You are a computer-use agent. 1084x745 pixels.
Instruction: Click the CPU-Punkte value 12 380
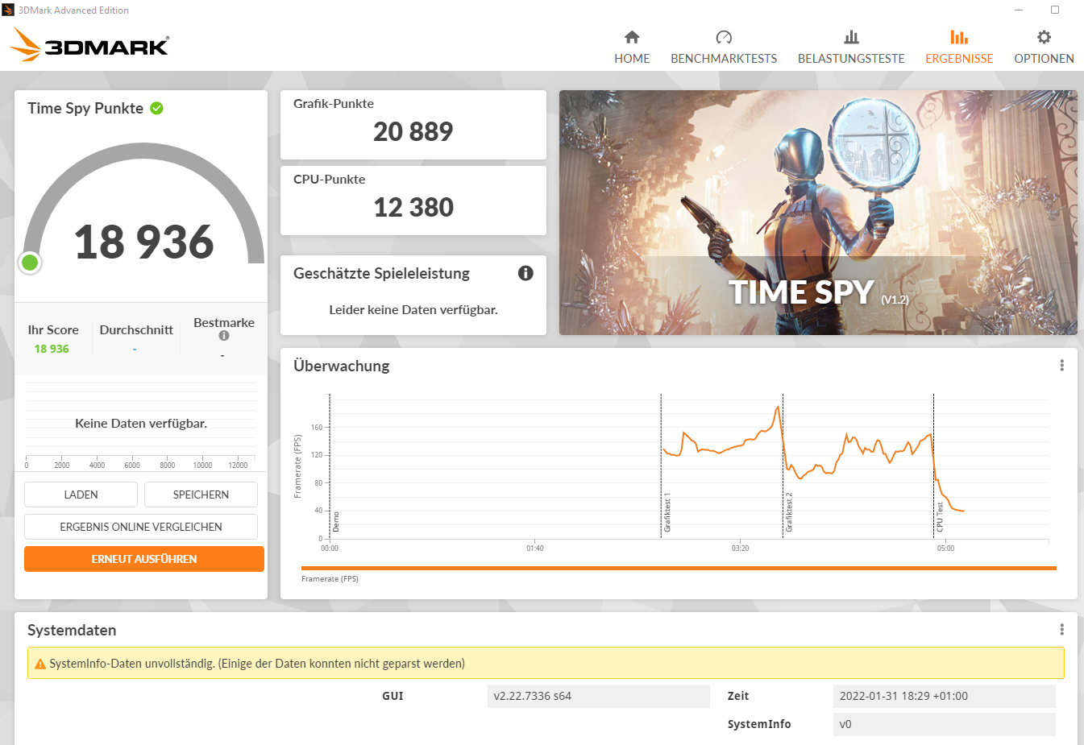click(x=413, y=207)
